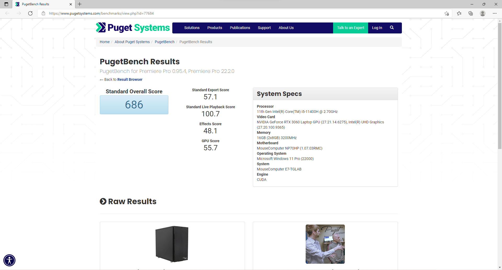Click the CUDA engine value
Image resolution: width=502 pixels, height=270 pixels.
coord(261,180)
